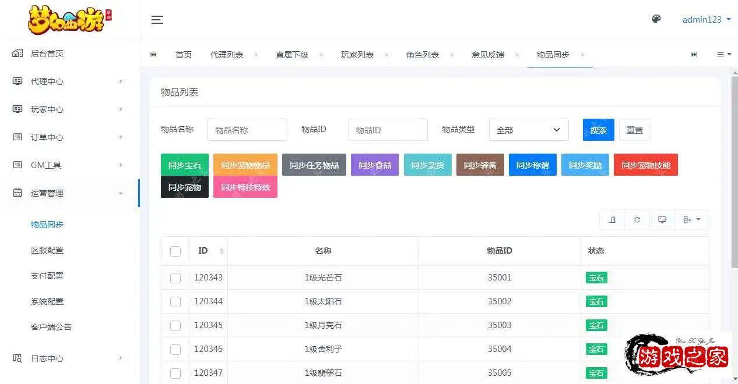Check the row for 1级月亮石

pyautogui.click(x=175, y=326)
